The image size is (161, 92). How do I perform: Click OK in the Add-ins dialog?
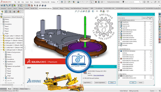pyautogui.click(x=133, y=82)
